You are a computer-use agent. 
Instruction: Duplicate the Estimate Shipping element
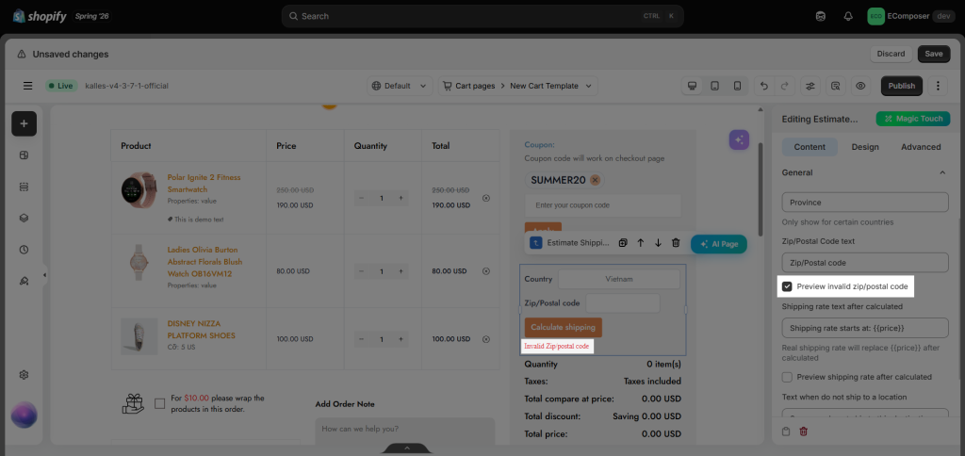pyautogui.click(x=623, y=243)
